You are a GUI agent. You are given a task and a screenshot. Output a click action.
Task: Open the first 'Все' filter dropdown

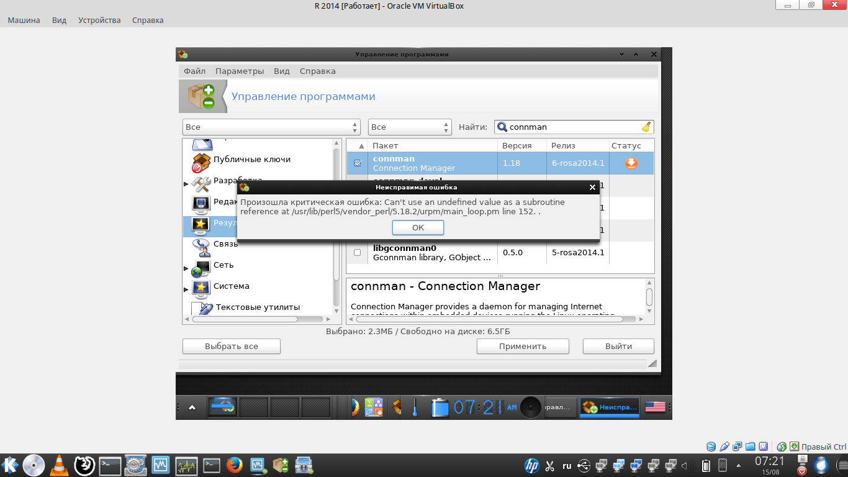click(x=271, y=127)
